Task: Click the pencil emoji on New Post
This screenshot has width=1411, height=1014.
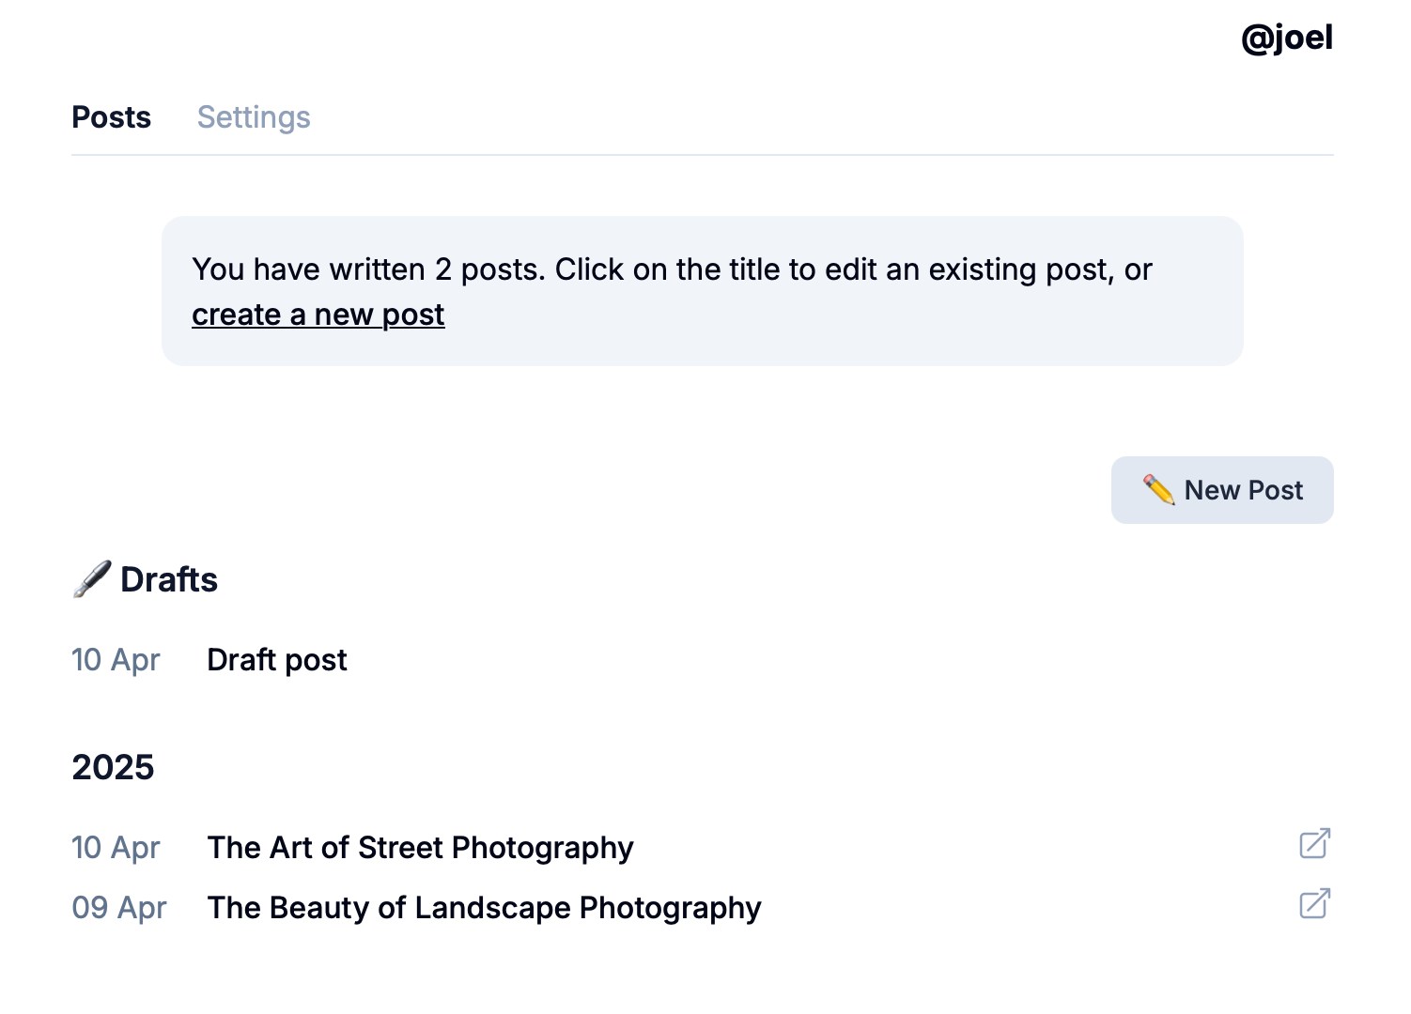Action: (x=1158, y=490)
